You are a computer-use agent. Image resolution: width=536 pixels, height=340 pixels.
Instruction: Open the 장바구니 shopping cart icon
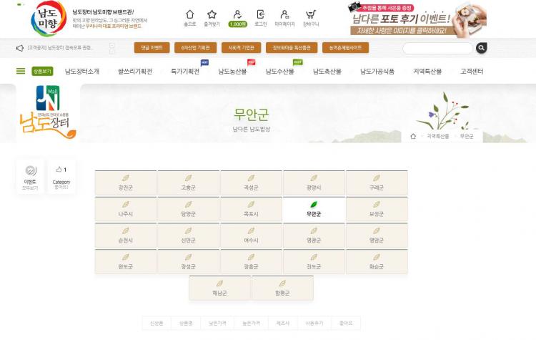point(310,16)
